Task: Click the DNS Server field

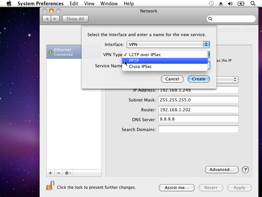Action: [x=198, y=119]
